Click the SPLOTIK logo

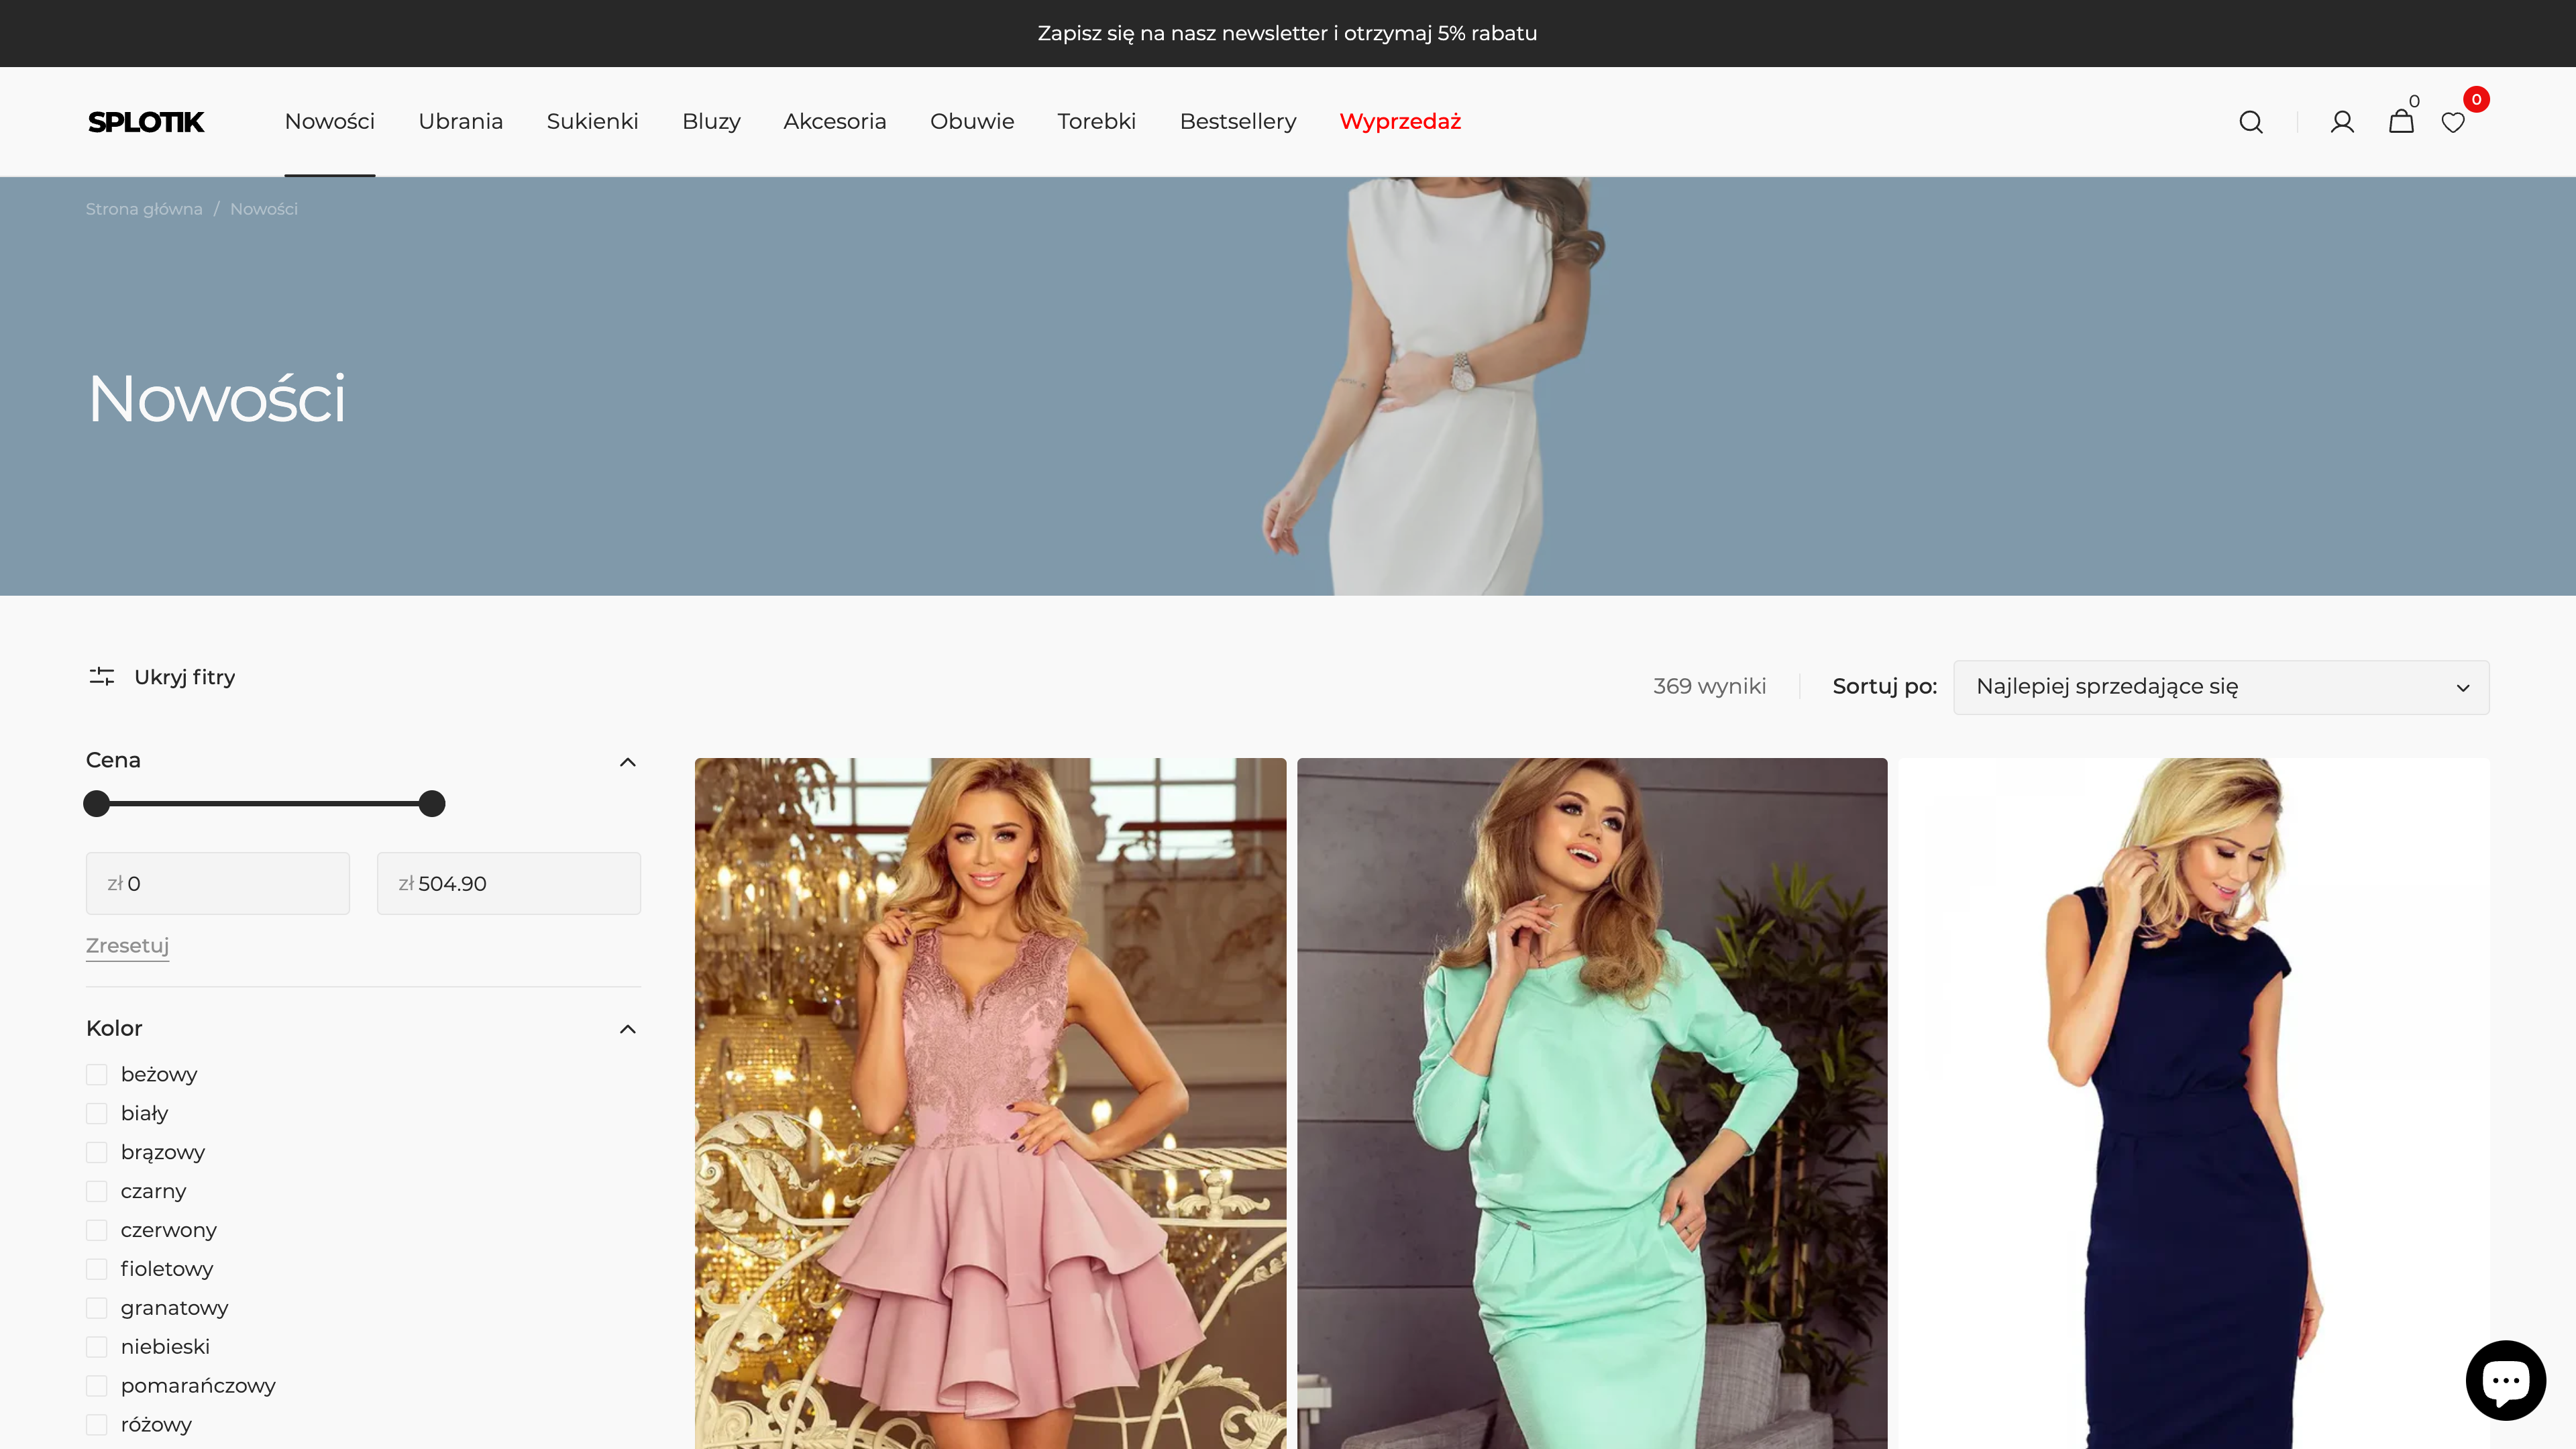pyautogui.click(x=146, y=122)
